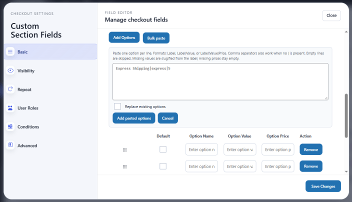Click the Option Value column header
The width and height of the screenshot is (352, 202).
click(x=239, y=136)
